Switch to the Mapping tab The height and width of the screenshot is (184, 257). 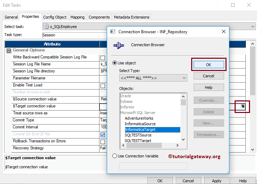tap(77, 17)
